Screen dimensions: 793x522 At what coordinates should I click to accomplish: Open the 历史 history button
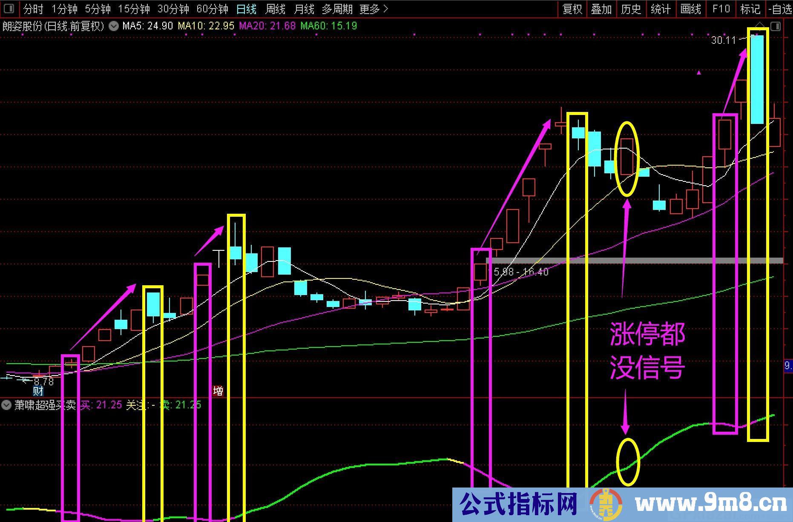point(631,9)
